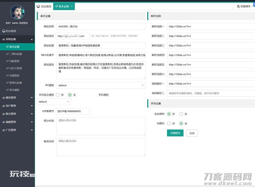Click the 调用解析一 input field
The image size is (255, 187).
pos(211,84)
